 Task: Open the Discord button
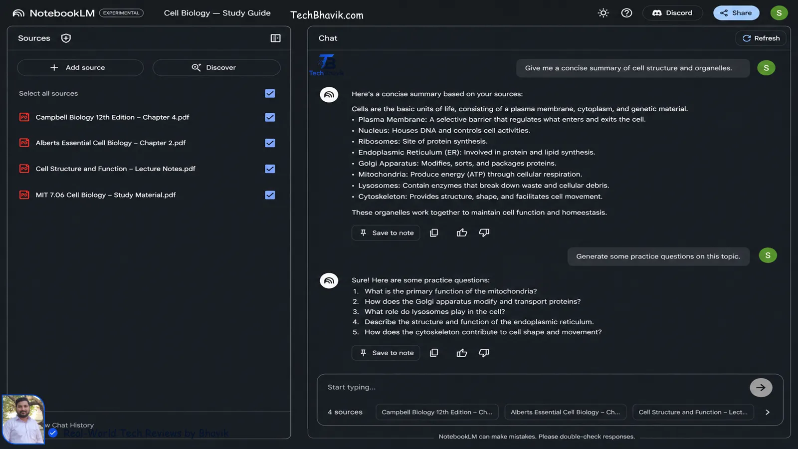[672, 13]
